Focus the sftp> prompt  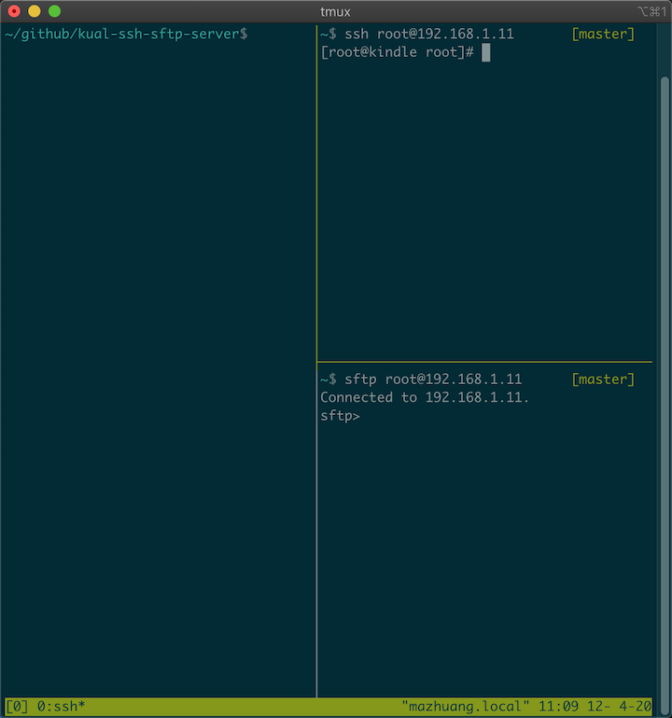[340, 416]
